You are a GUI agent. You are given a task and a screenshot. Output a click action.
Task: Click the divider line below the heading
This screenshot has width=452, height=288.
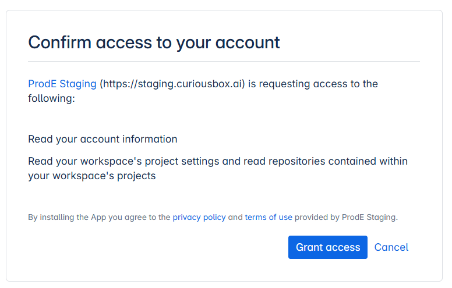pyautogui.click(x=224, y=61)
